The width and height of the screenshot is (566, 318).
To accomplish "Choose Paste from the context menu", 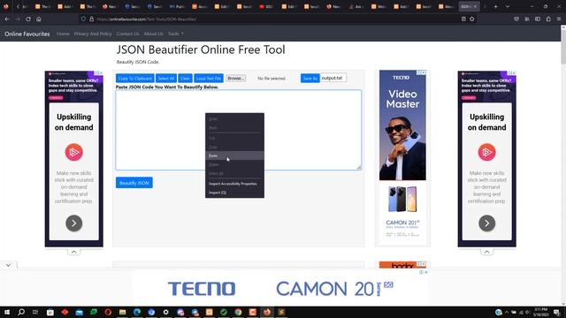I will click(234, 155).
